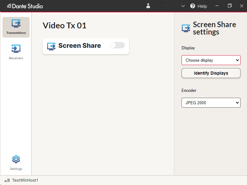Image resolution: width=247 pixels, height=185 pixels.
Task: Open Dante Studio Settings via gear icon
Action: [x=16, y=159]
